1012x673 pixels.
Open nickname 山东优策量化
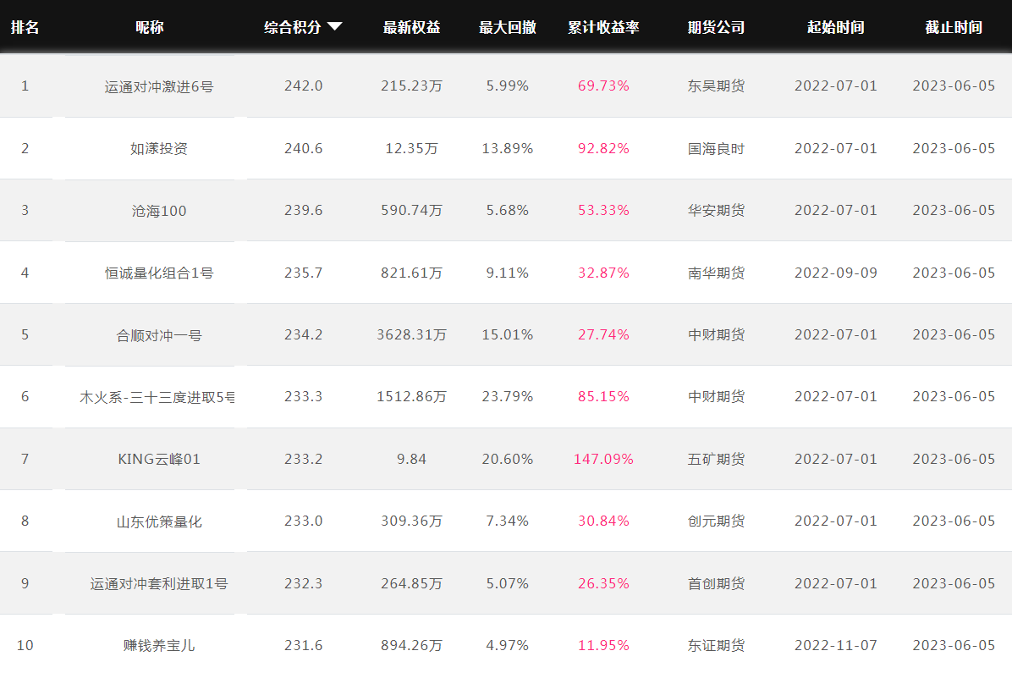[159, 521]
